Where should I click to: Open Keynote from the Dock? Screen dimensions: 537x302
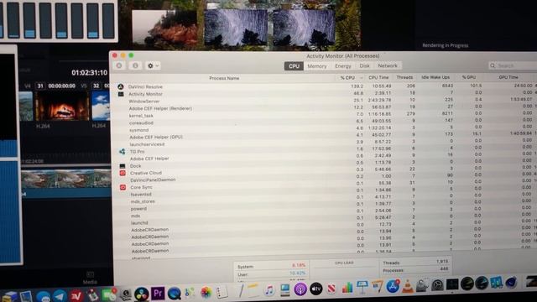(362, 287)
